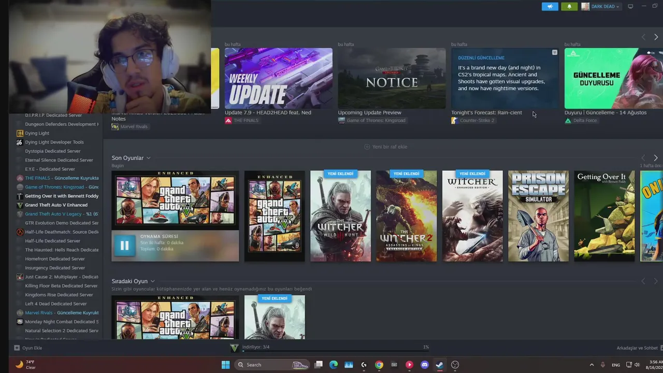Screen dimensions: 663x373
Task: Open Google Chrome from the taskbar
Action: point(379,365)
